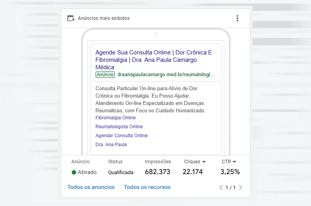Select the Dra. Ana Paula sitelink

pos(111,145)
